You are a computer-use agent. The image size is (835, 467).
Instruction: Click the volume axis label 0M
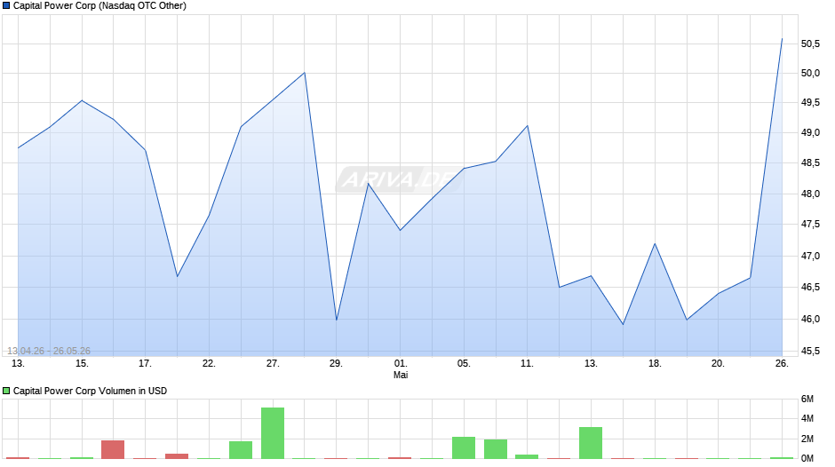point(807,458)
